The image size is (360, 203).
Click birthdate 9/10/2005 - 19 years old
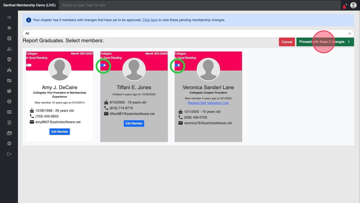128,102
